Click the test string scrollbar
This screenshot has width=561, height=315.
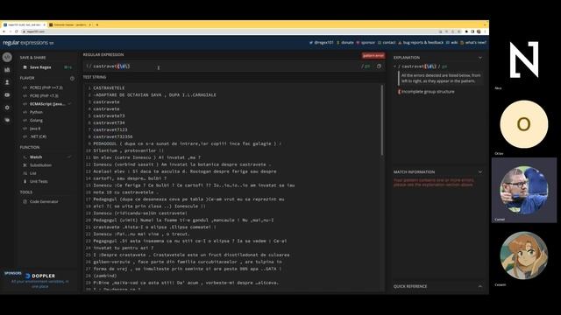pos(382,121)
